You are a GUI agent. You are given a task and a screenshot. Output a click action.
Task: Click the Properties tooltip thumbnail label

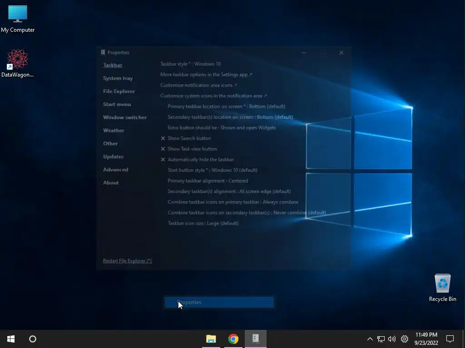click(x=219, y=302)
